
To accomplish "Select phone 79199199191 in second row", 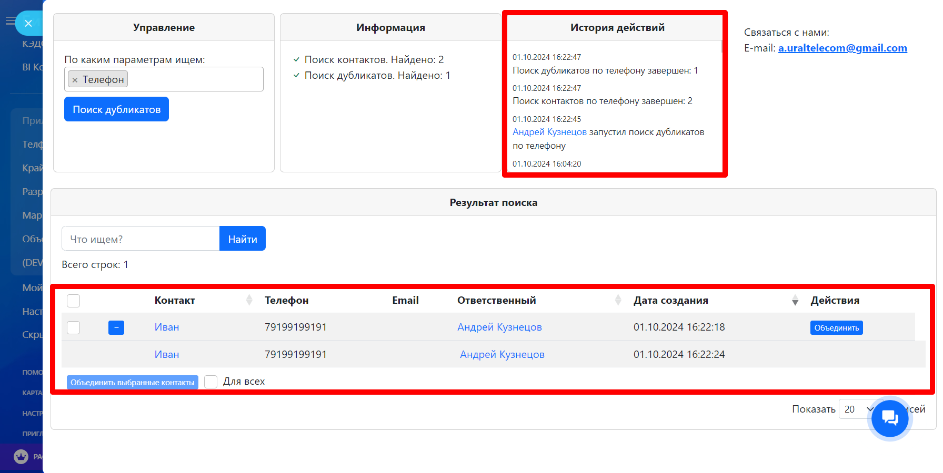I will [296, 354].
